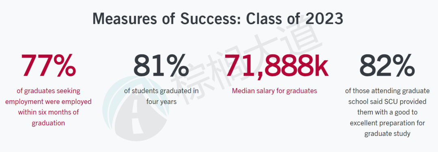Select 'employment were employed' text line

(48, 102)
